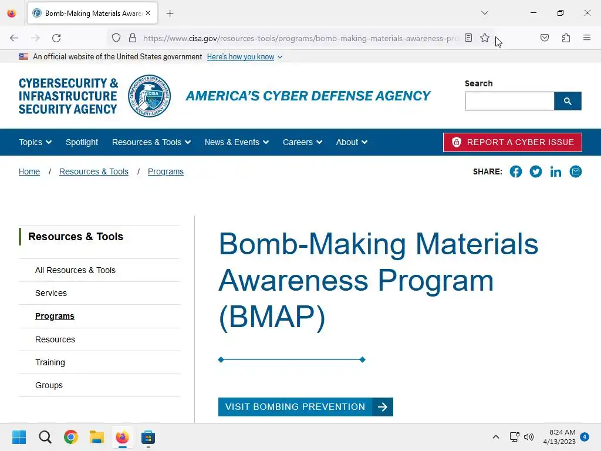Click Resources & Tools sidebar heading

point(76,236)
